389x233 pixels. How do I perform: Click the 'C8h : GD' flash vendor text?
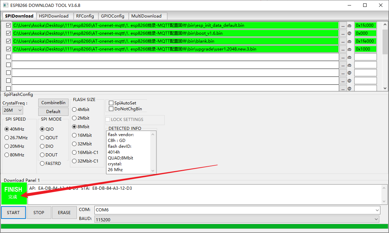pos(116,141)
